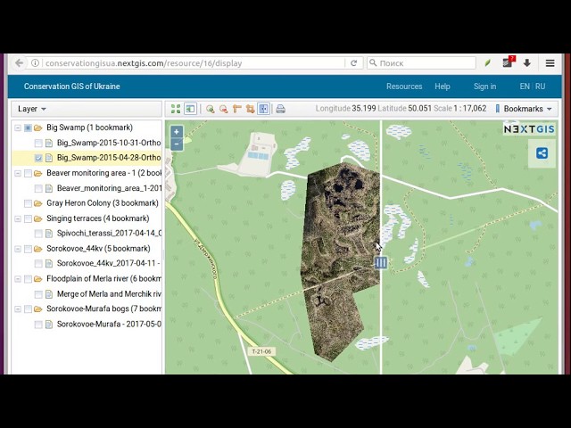This screenshot has height=428, width=571.
Task: Toggle the vertical swipe tool
Action: click(x=264, y=109)
